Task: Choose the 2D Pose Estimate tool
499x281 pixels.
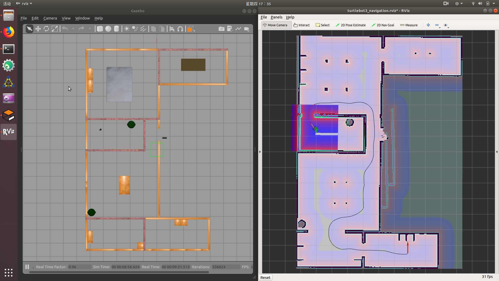Action: pos(351,25)
